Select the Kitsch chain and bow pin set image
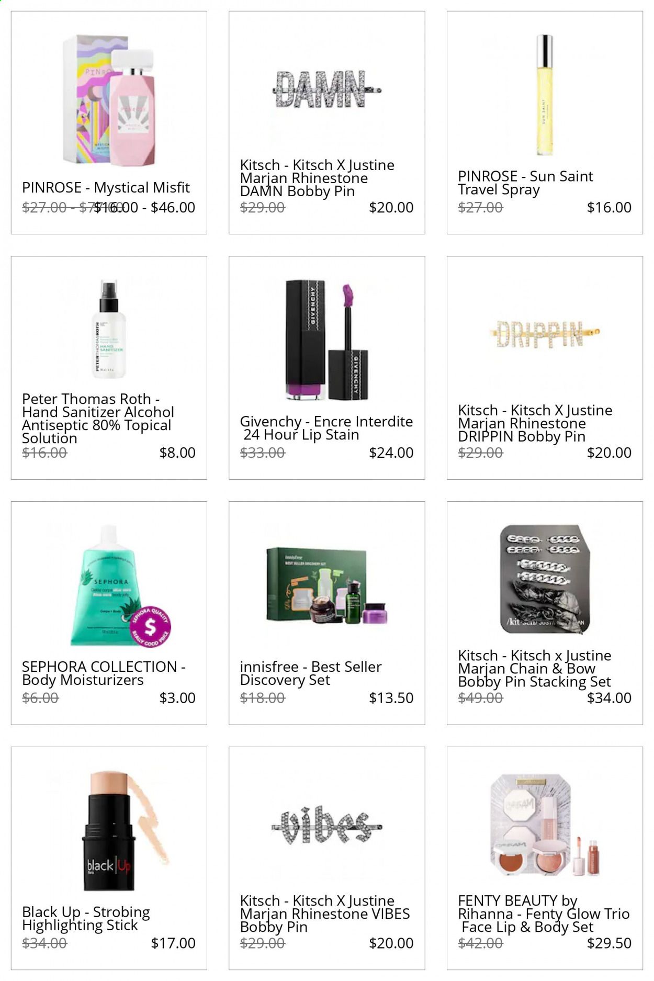 (x=545, y=580)
